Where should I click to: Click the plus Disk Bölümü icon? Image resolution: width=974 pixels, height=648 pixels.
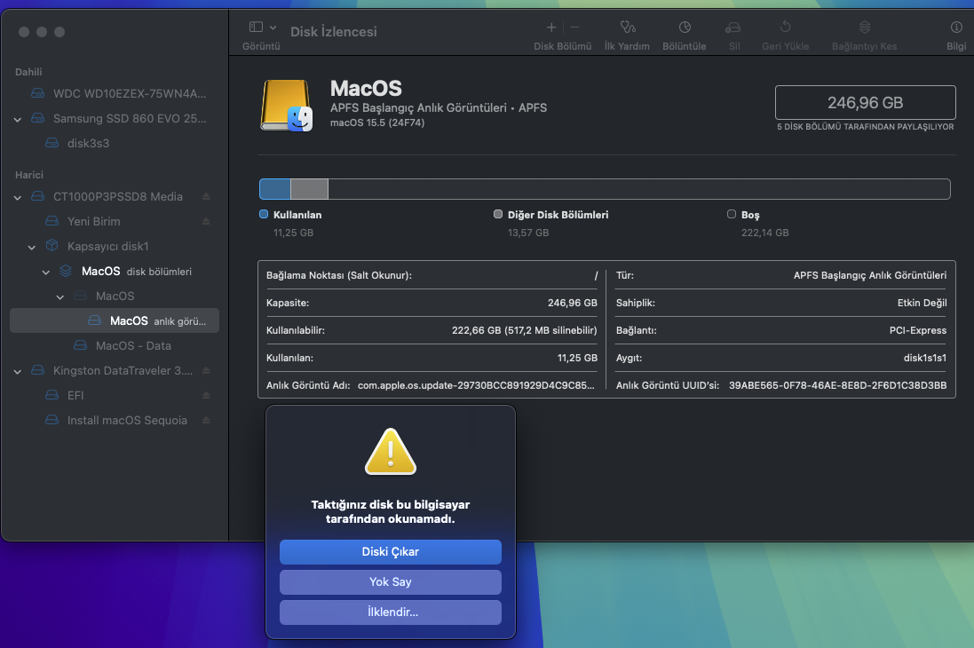551,28
